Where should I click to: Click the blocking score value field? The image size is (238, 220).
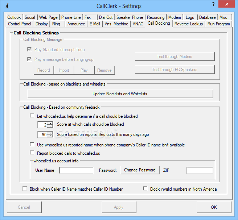pos(42,125)
